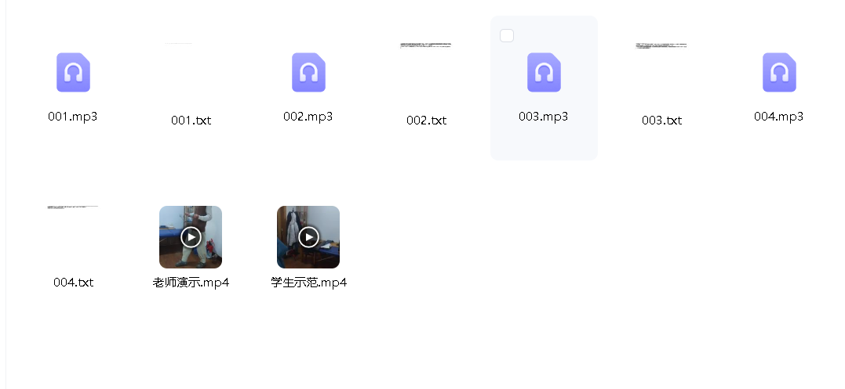Click the 003.mp3 audio icon
The width and height of the screenshot is (845, 389).
(544, 73)
